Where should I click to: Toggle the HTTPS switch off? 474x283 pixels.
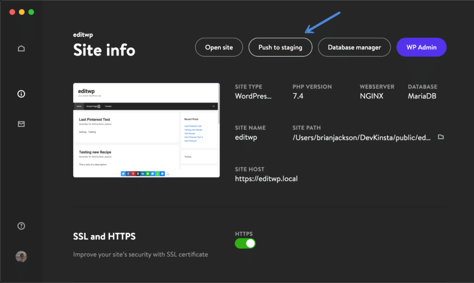tap(245, 243)
